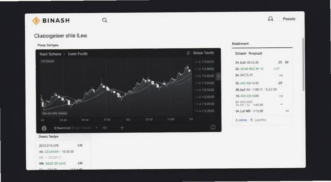Select the Simane column header
Screen dimensions: 331x182
pyautogui.click(x=241, y=53)
